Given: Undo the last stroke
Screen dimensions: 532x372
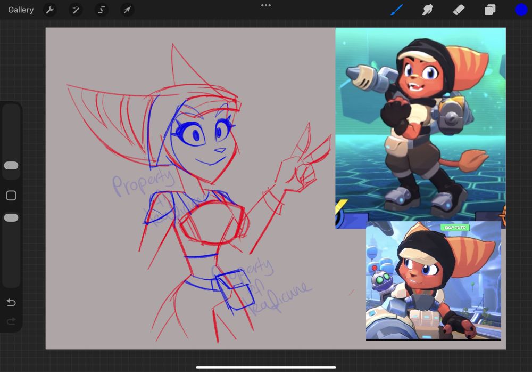Looking at the screenshot, I should click(11, 302).
